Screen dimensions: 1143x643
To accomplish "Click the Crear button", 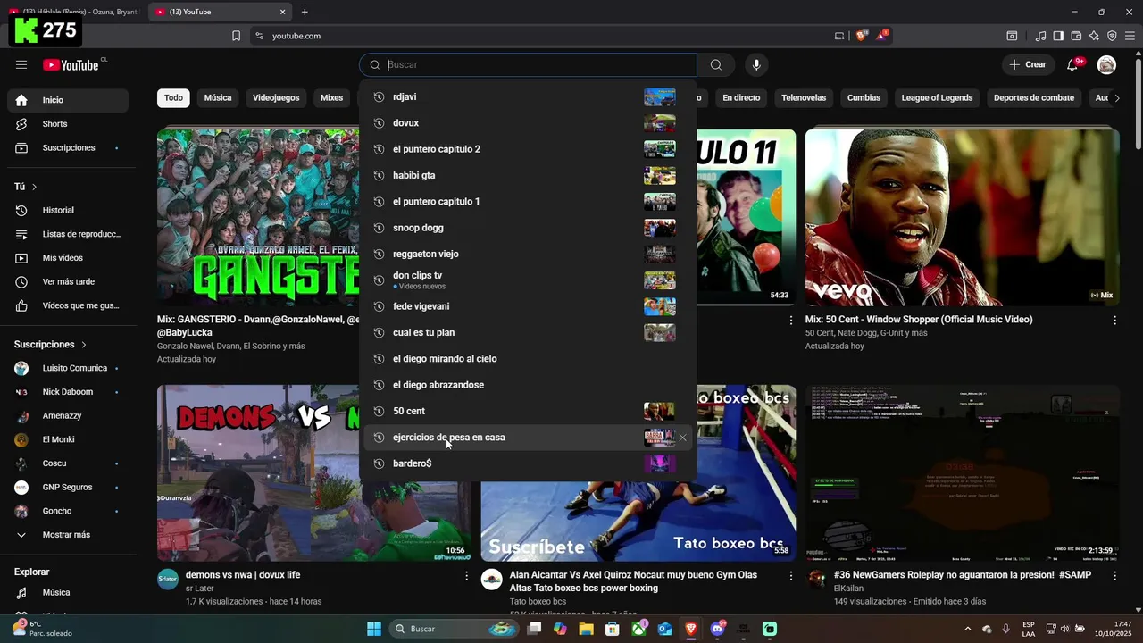I will pos(1028,64).
